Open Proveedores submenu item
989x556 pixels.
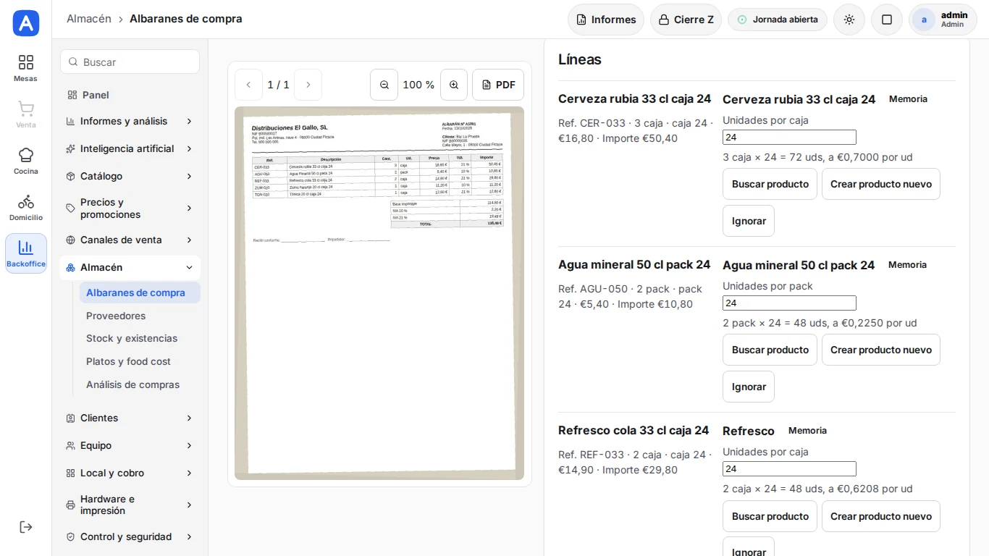[140, 316]
